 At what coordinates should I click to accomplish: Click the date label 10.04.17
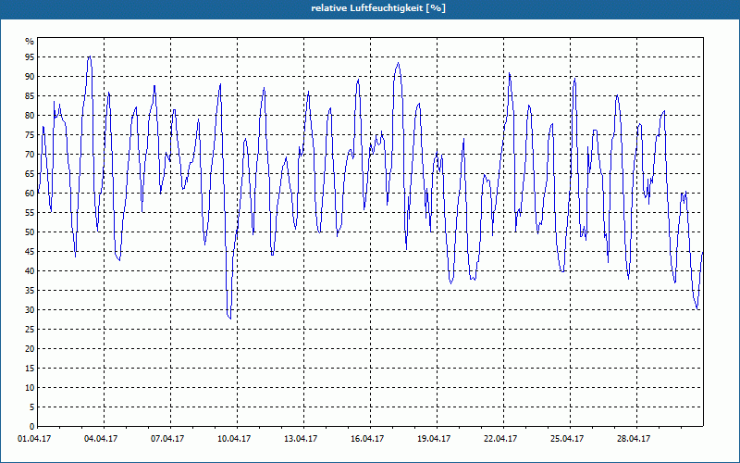[x=234, y=439]
